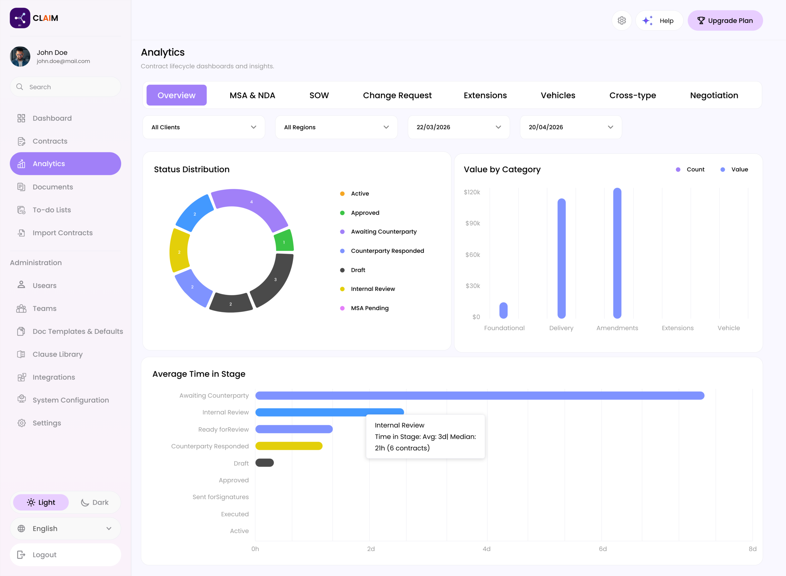The image size is (786, 576).
Task: Click the Contracts document icon
Action: (x=21, y=141)
